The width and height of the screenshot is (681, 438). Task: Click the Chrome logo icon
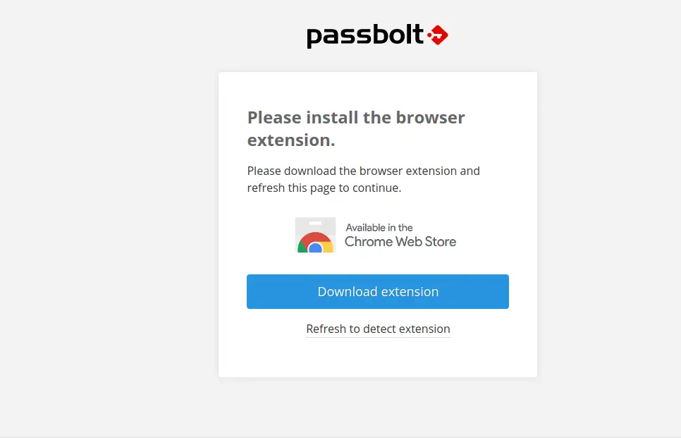315,244
